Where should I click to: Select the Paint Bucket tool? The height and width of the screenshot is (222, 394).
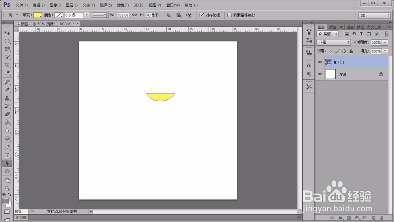click(x=7, y=122)
